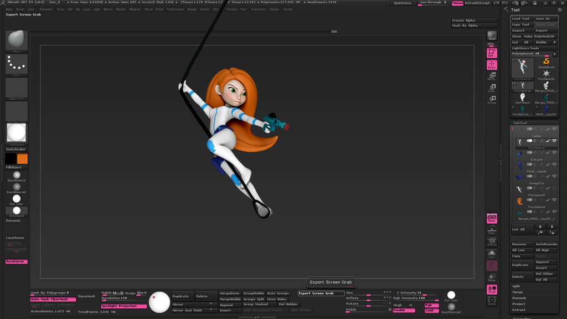Viewport: 567px width, 319px height.
Task: Toggle the AccuCurve option
Action: pyautogui.click(x=16, y=261)
